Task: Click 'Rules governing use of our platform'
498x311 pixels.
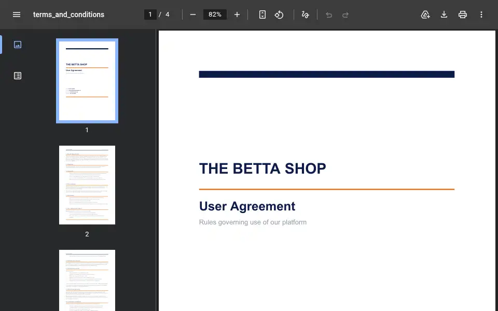Action: click(x=253, y=222)
